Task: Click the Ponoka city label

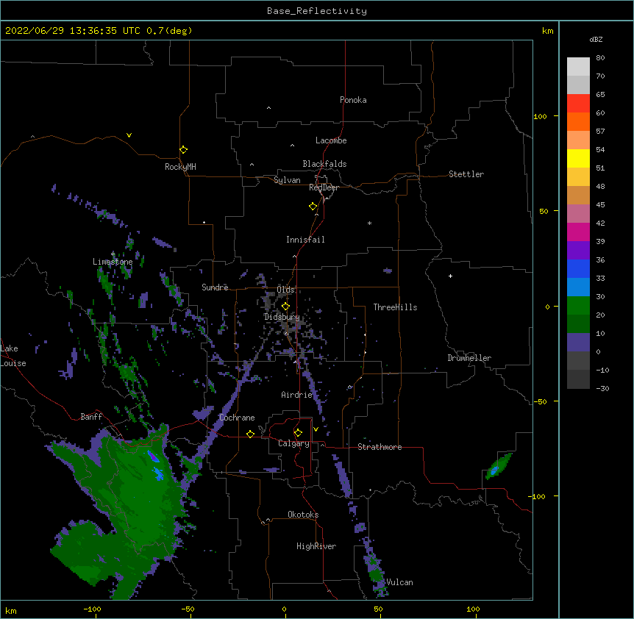Action: [353, 100]
